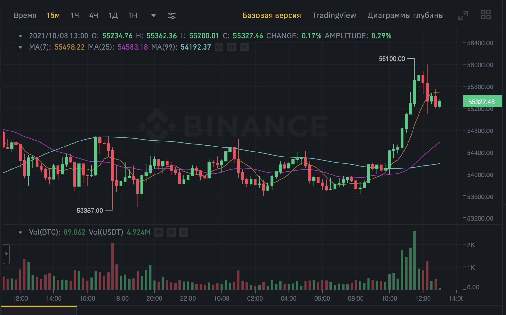This screenshot has width=506, height=315.
Task: Select the 4Ч interval
Action: (x=93, y=15)
